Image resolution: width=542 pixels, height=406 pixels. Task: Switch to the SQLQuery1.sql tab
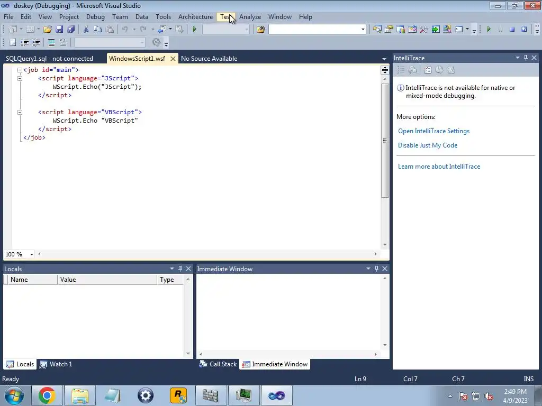pos(49,58)
